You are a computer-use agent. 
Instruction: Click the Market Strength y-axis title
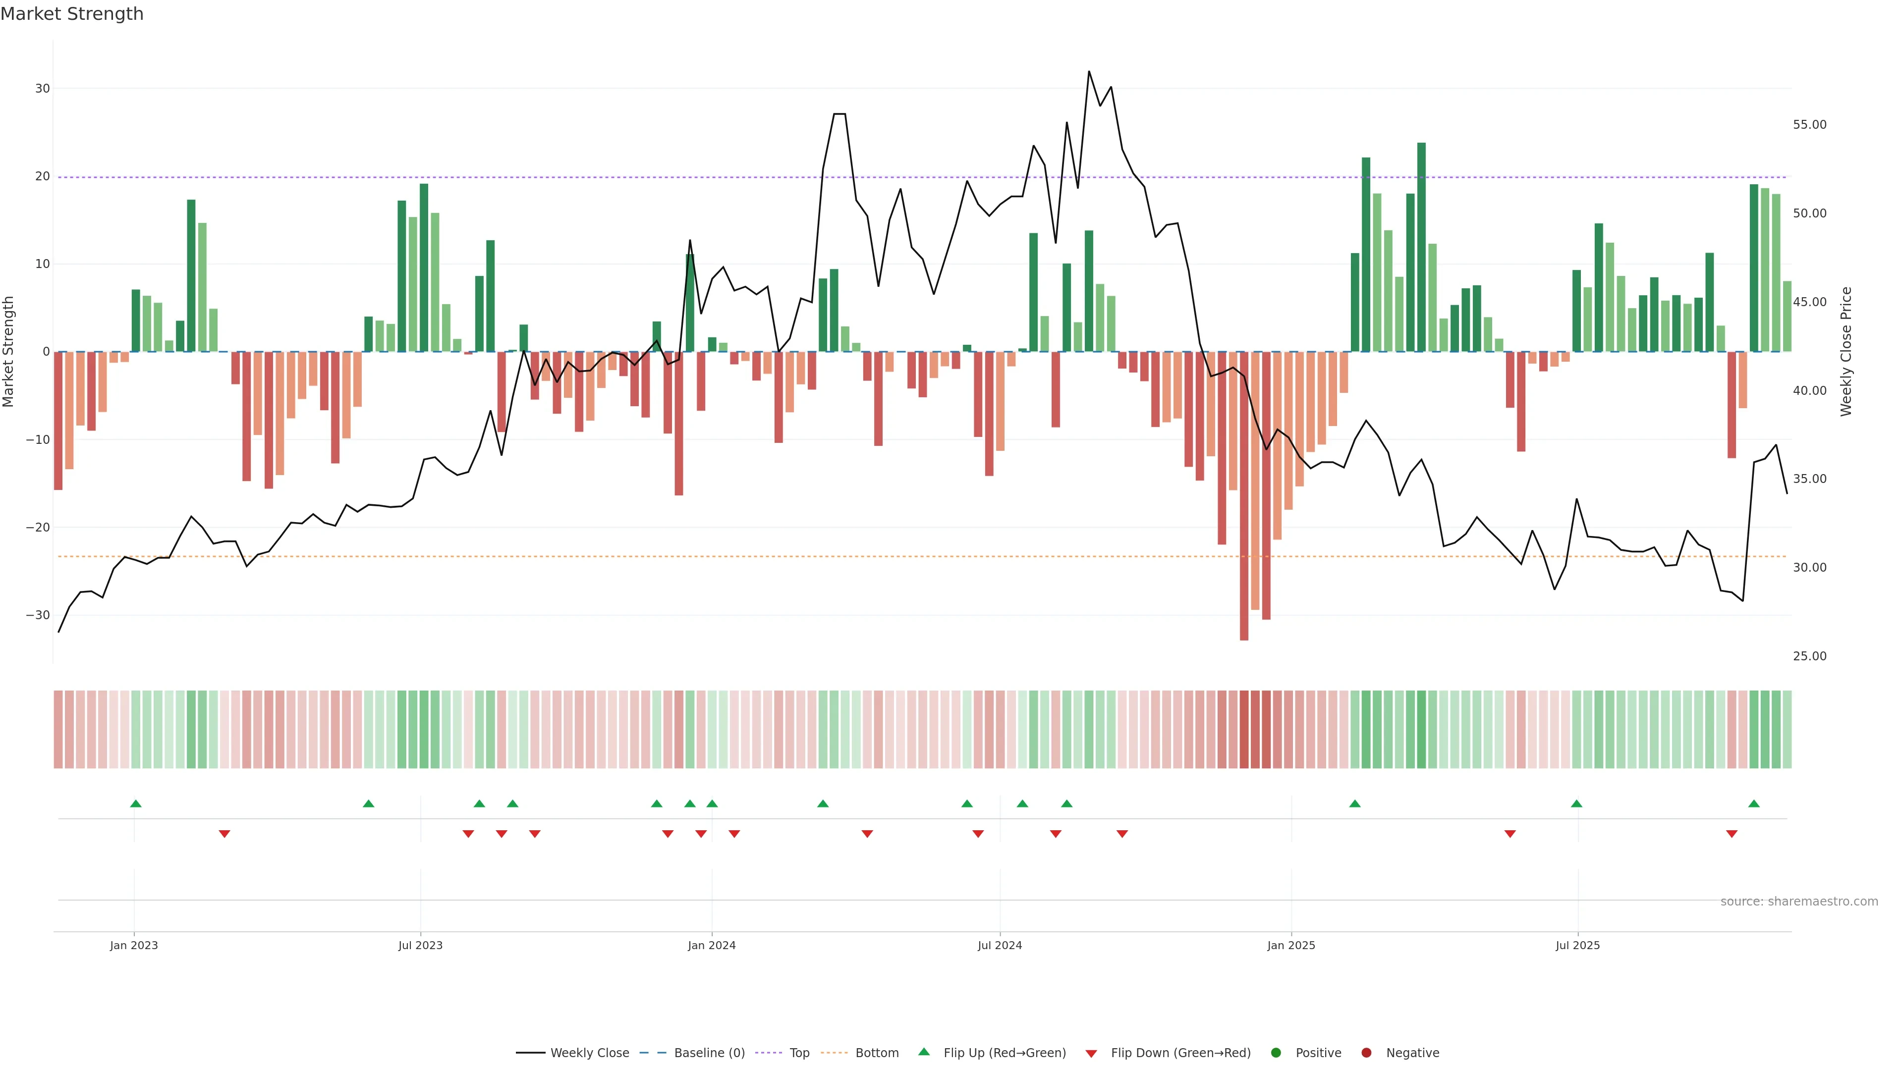pyautogui.click(x=9, y=352)
